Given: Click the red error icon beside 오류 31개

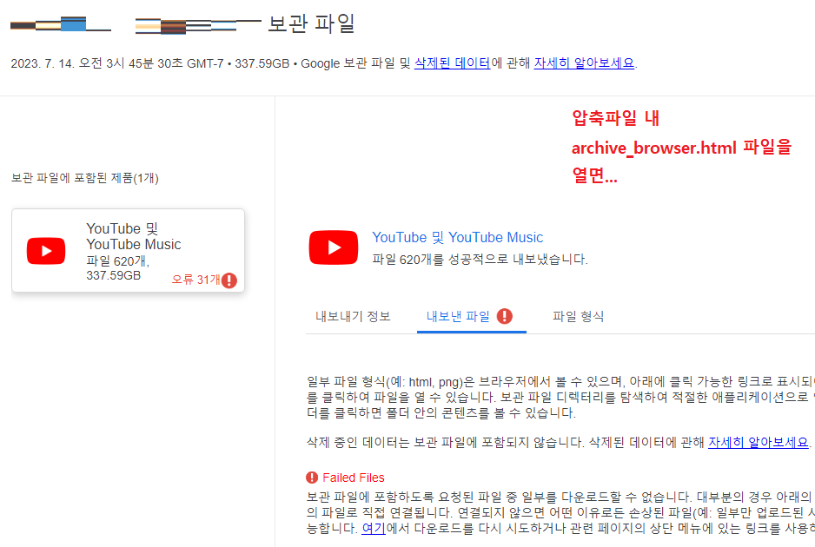Looking at the screenshot, I should [x=229, y=280].
